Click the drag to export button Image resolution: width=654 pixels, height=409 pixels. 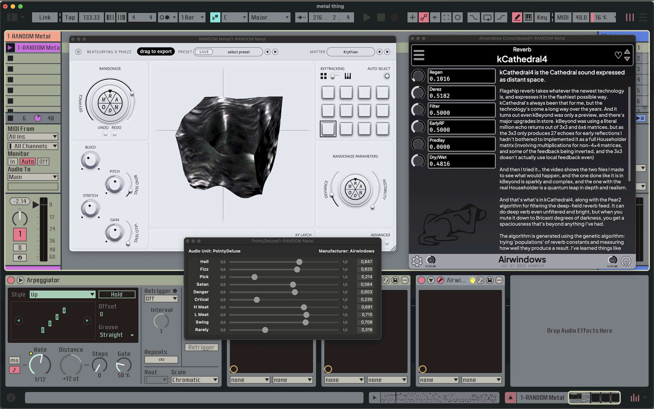[x=156, y=51]
